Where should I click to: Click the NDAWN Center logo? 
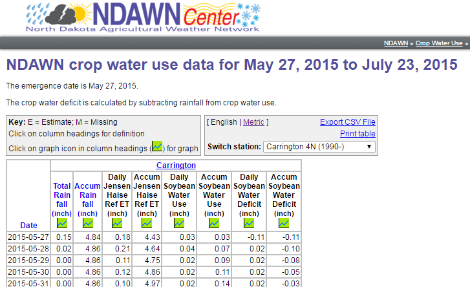(x=143, y=17)
